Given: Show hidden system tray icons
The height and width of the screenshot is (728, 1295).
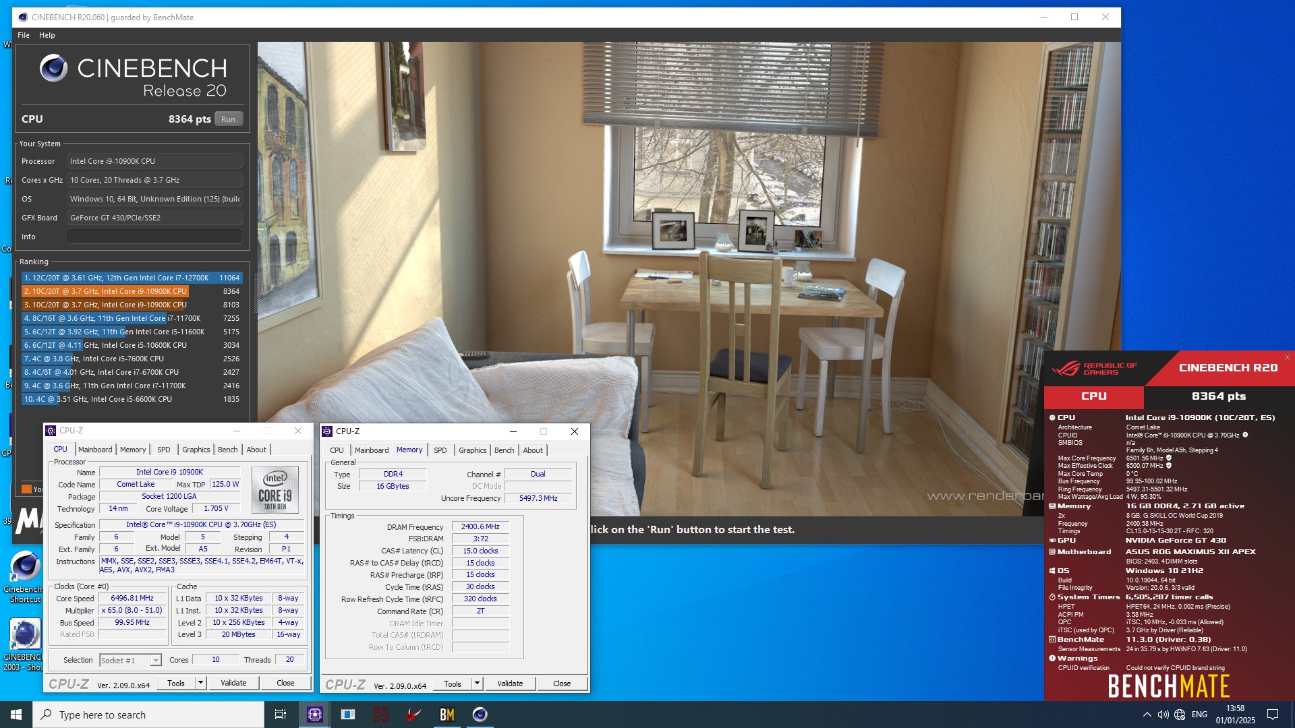Looking at the screenshot, I should (1147, 715).
